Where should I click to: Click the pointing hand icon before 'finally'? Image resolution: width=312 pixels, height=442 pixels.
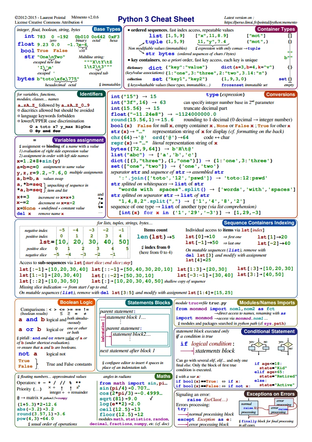pyautogui.click(x=240, y=421)
